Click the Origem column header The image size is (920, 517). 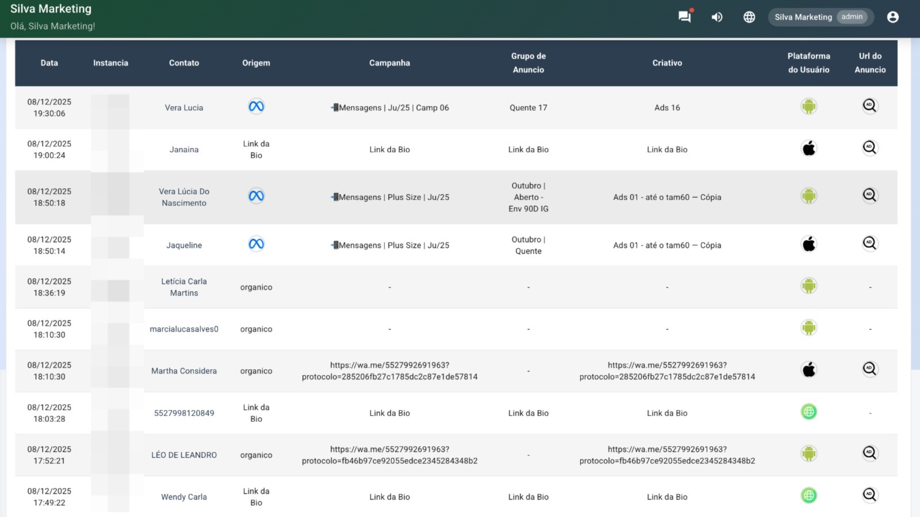pyautogui.click(x=256, y=63)
